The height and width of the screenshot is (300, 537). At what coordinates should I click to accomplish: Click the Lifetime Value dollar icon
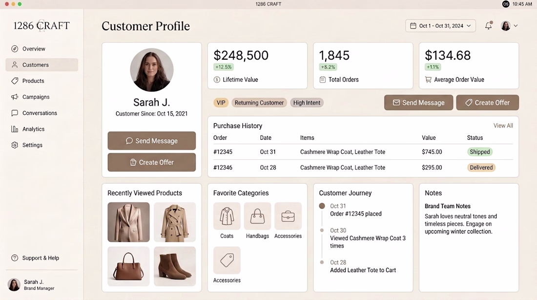[x=217, y=80]
